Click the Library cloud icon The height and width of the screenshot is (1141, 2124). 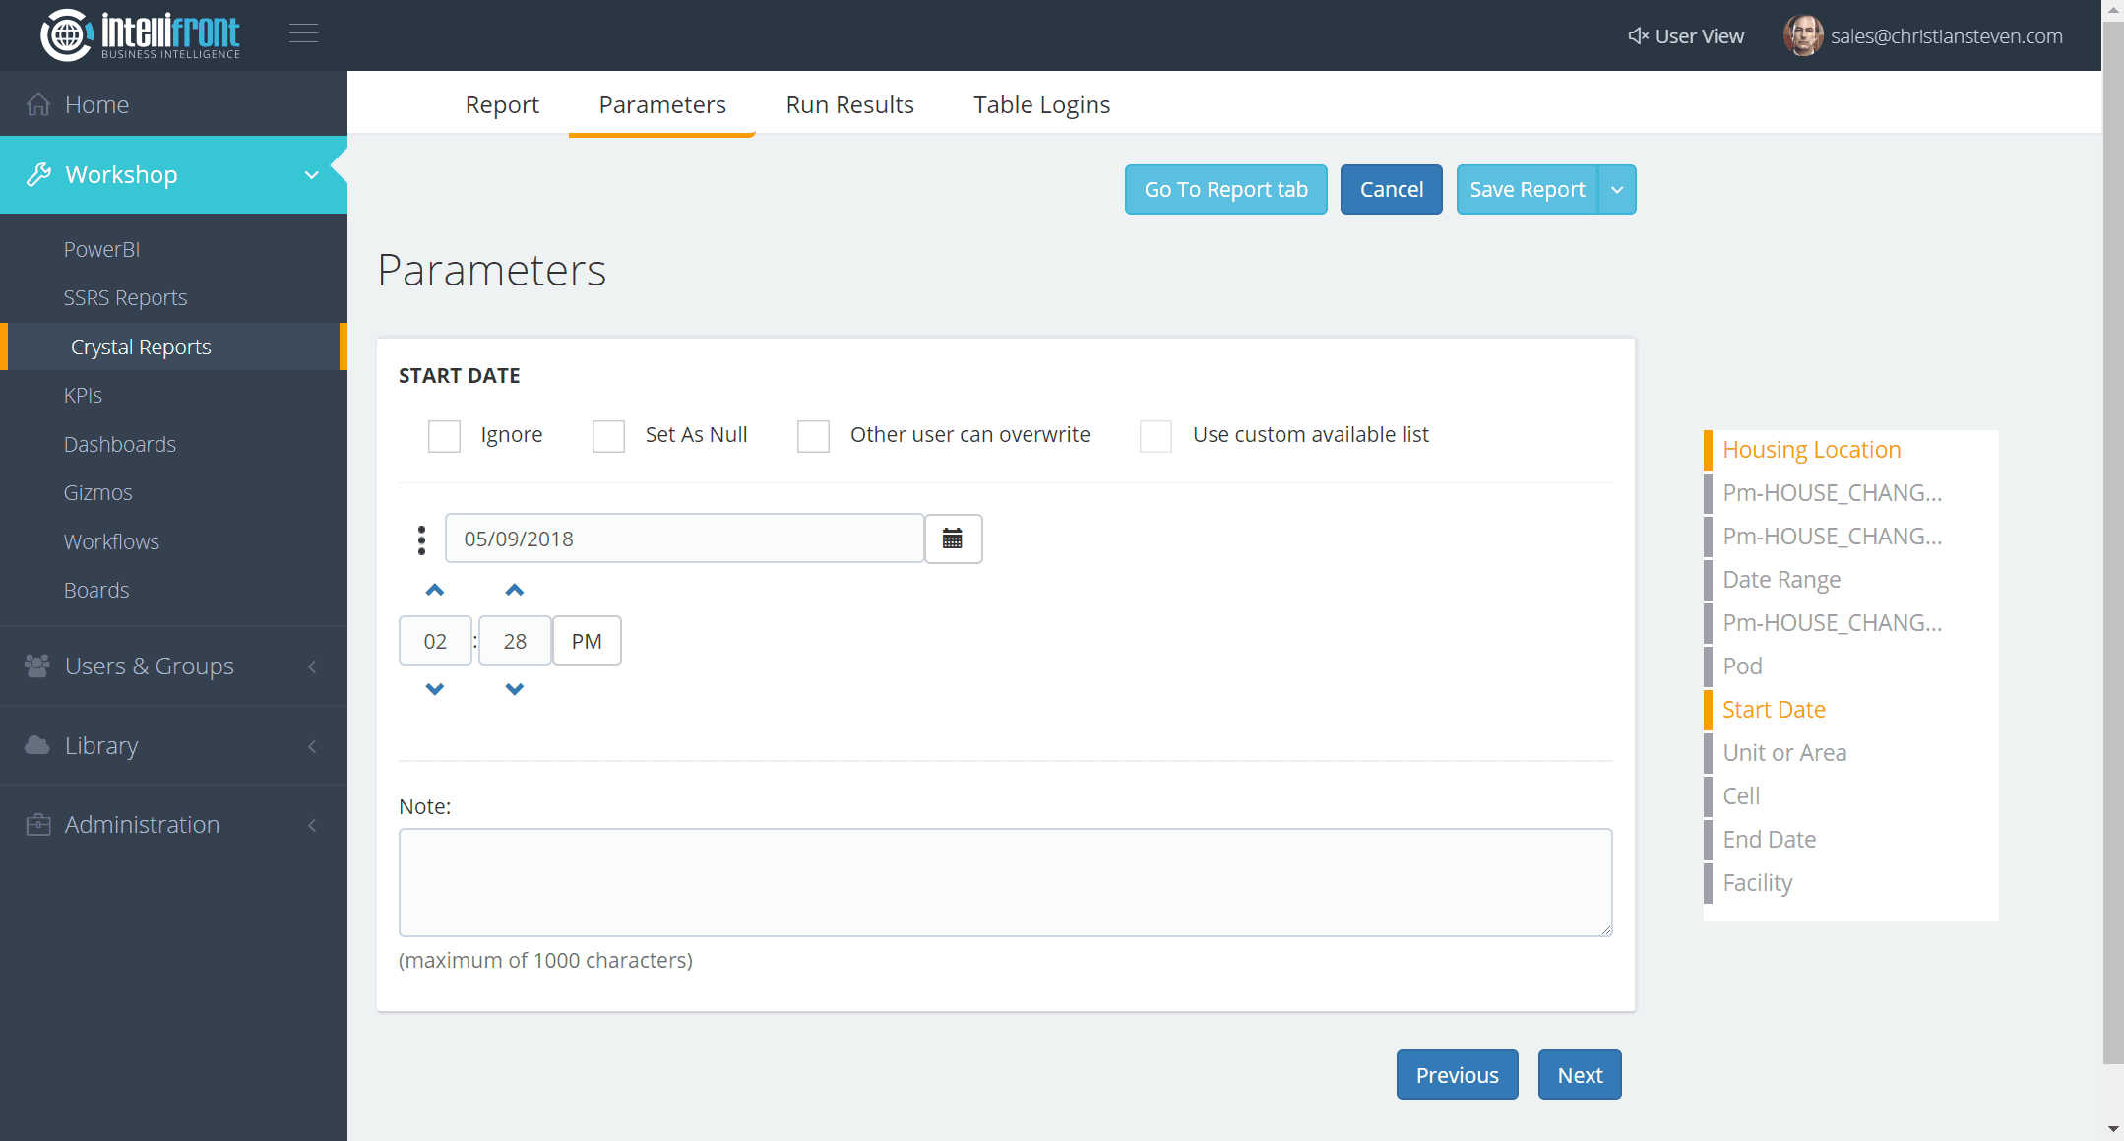(37, 745)
